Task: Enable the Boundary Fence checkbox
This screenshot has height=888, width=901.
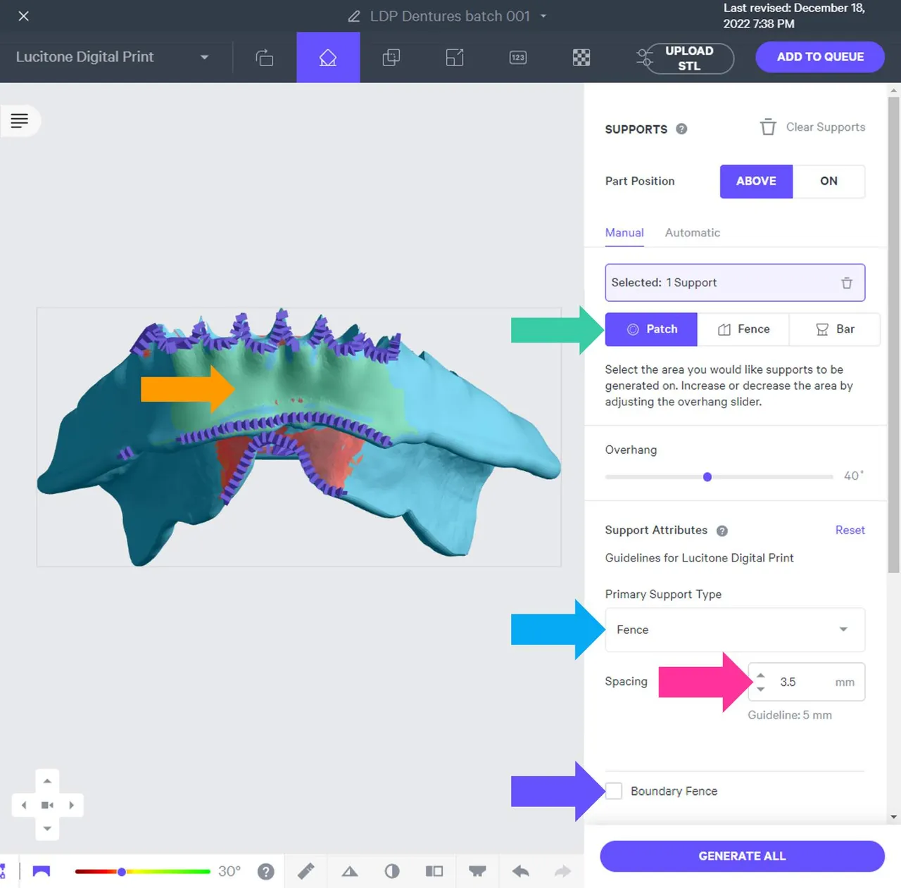Action: [613, 791]
